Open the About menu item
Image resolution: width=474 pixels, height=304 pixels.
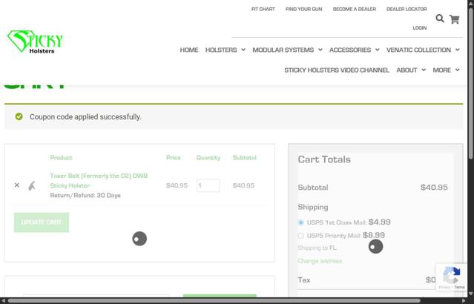(x=407, y=70)
